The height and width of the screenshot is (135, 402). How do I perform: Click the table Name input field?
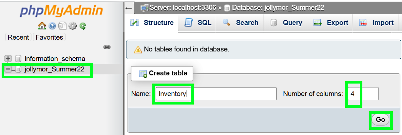[x=216, y=94]
